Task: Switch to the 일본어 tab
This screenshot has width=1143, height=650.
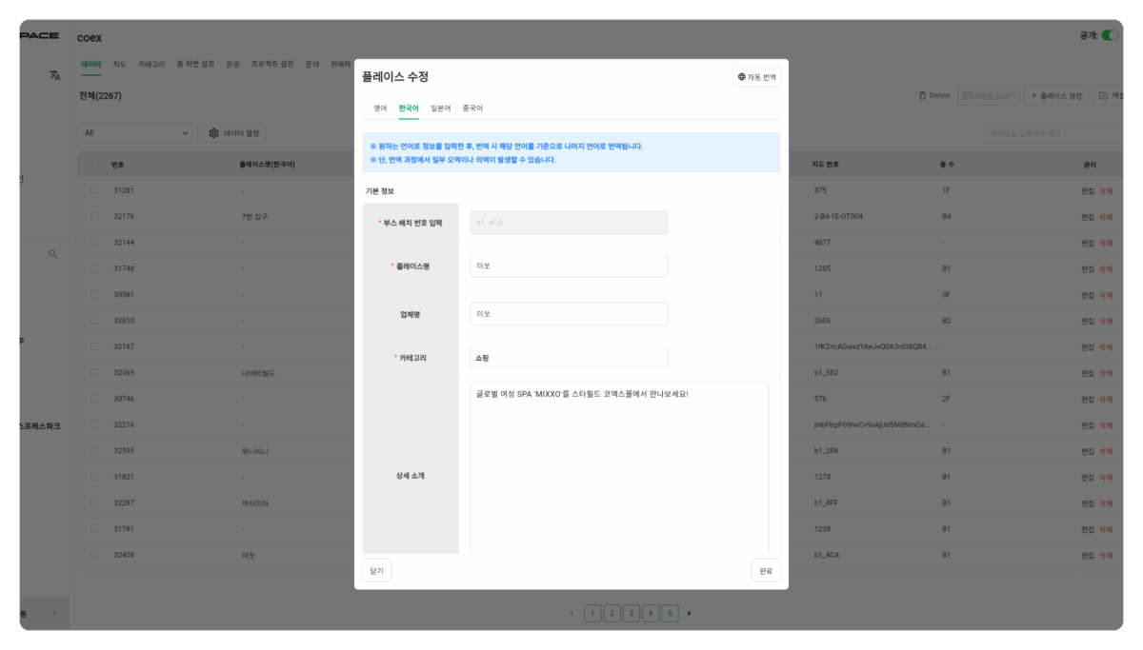Action: pyautogui.click(x=440, y=108)
